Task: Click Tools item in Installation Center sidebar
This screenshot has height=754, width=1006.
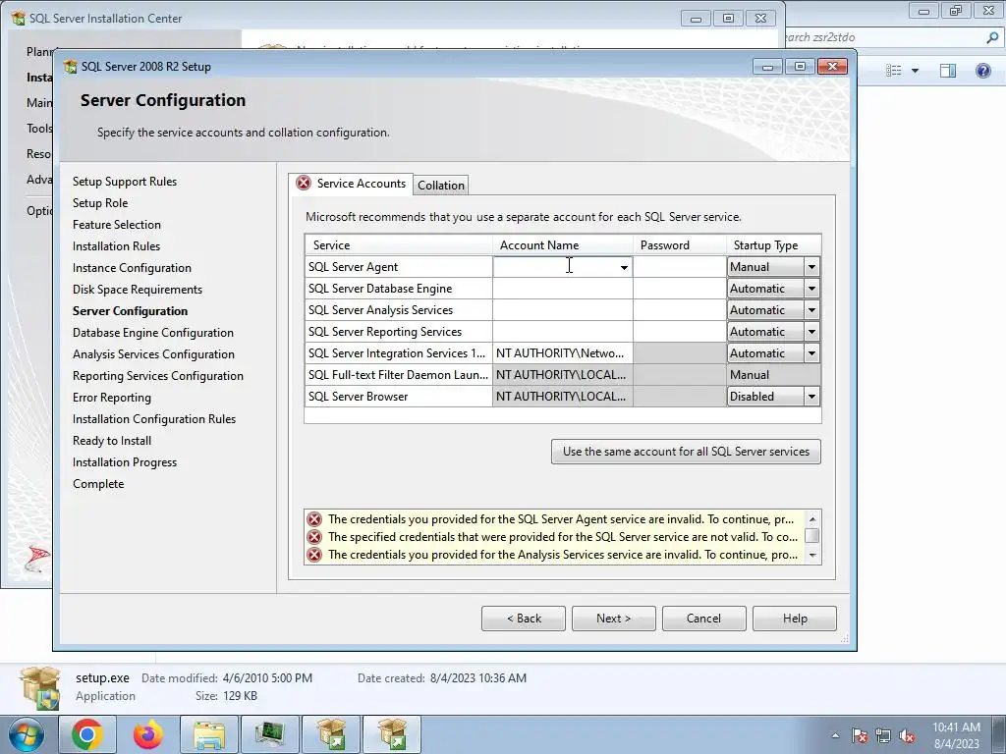Action: pos(39,129)
